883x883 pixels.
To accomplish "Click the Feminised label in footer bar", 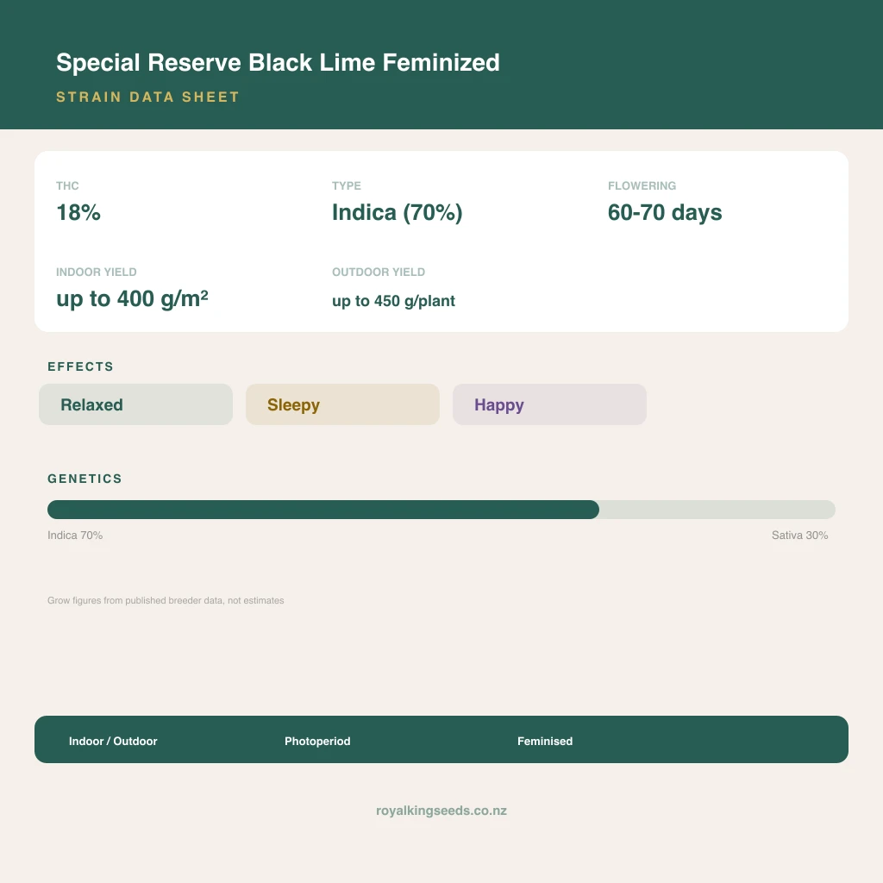I will (x=545, y=741).
